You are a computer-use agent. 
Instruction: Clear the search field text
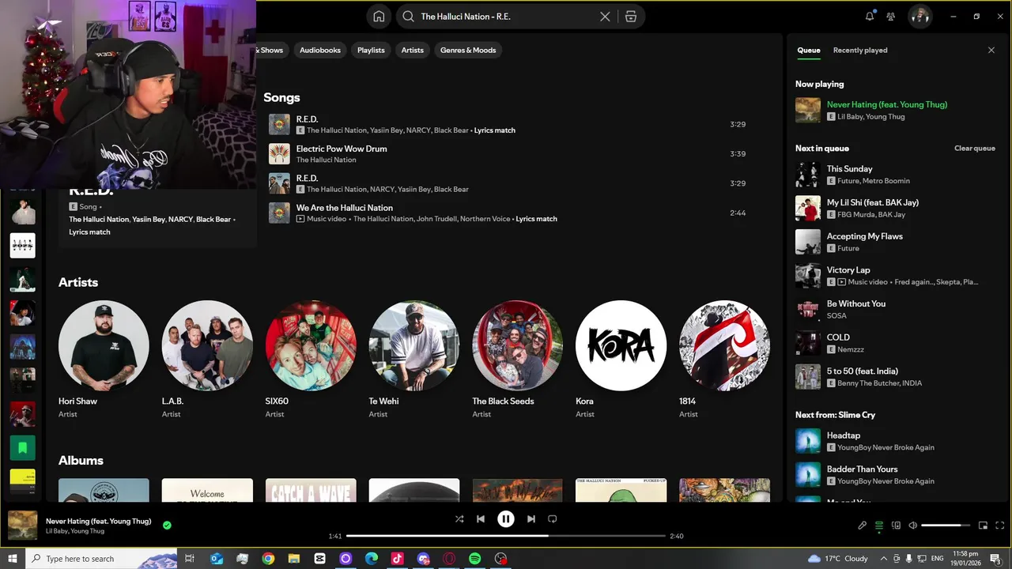coord(605,17)
